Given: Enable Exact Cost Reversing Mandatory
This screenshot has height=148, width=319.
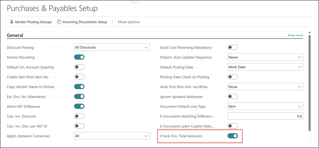Looking at the screenshot, I should (233, 47).
